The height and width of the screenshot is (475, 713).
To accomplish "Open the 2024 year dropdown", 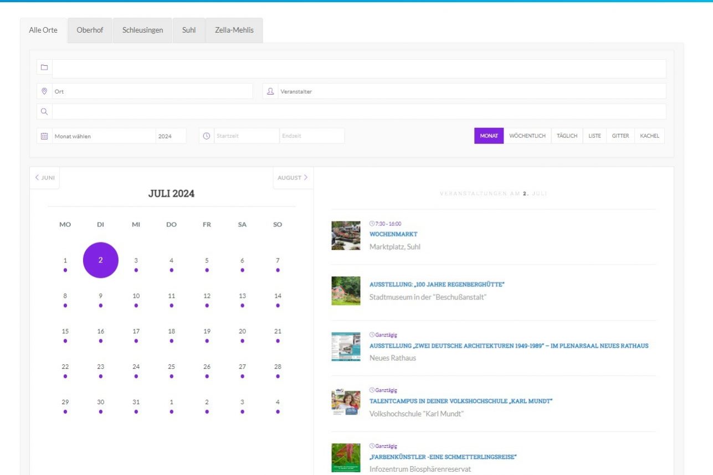I will 171,136.
